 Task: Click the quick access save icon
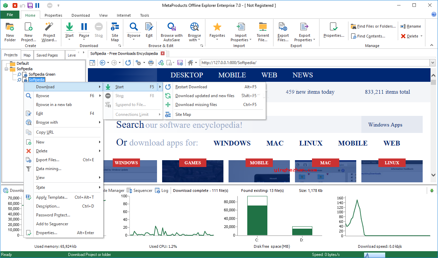(x=30, y=5)
